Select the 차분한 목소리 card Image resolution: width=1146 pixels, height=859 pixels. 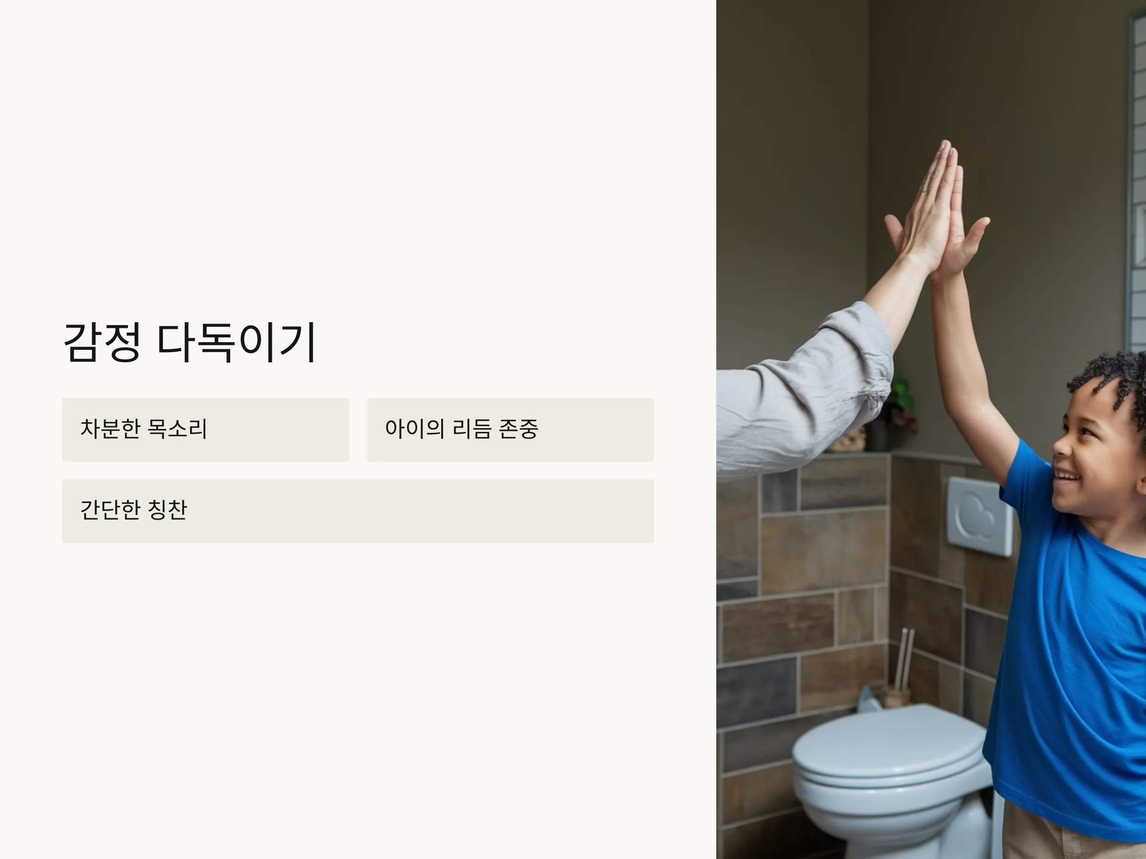[x=206, y=430]
